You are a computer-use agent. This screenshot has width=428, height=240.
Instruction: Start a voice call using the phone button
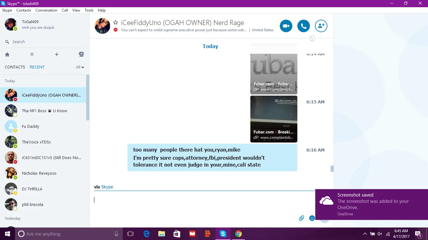tap(304, 26)
